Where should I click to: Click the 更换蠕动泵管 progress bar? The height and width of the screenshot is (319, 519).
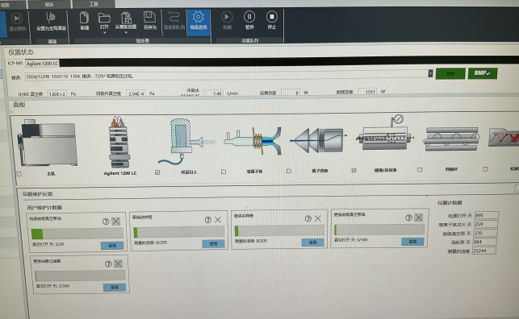[178, 232]
